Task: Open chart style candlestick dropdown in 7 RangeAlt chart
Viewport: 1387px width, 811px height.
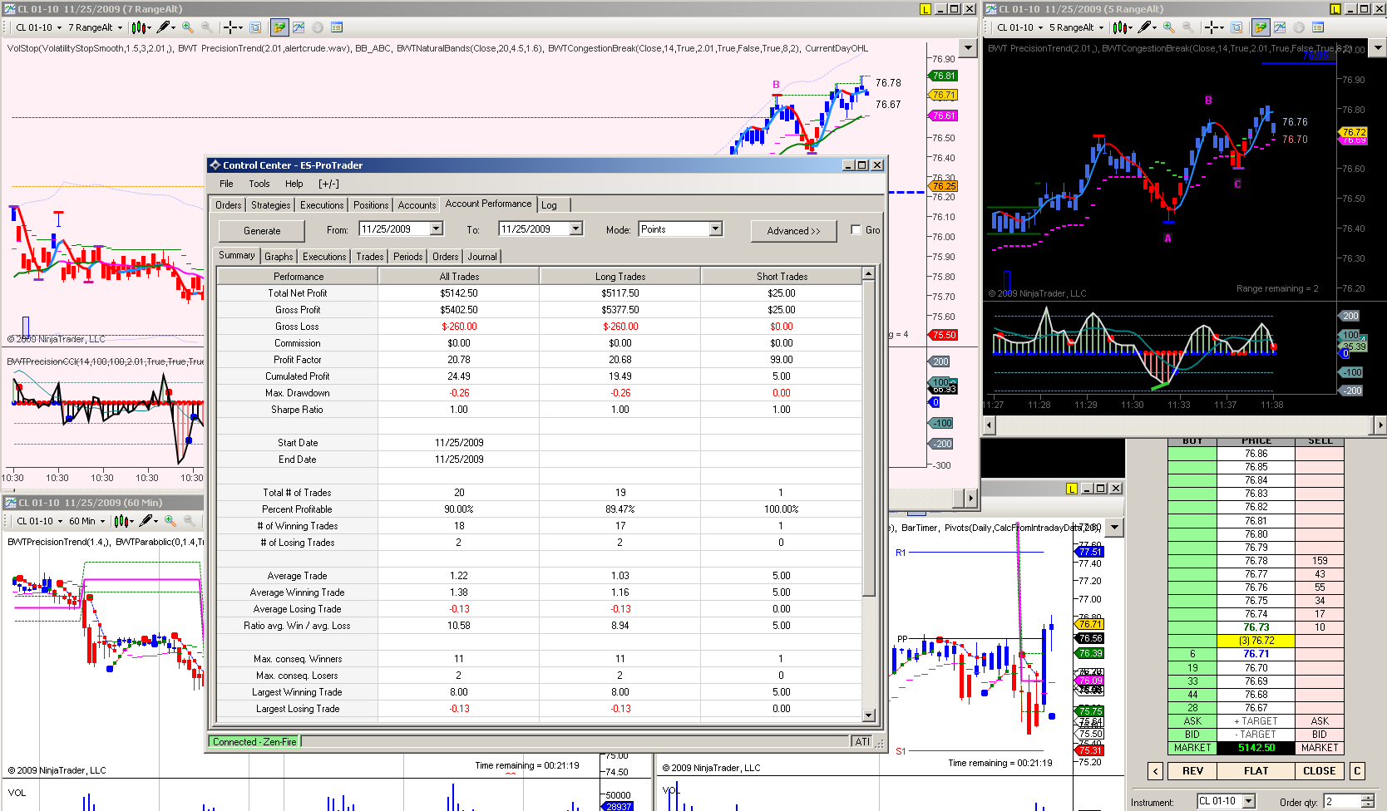Action: (141, 27)
